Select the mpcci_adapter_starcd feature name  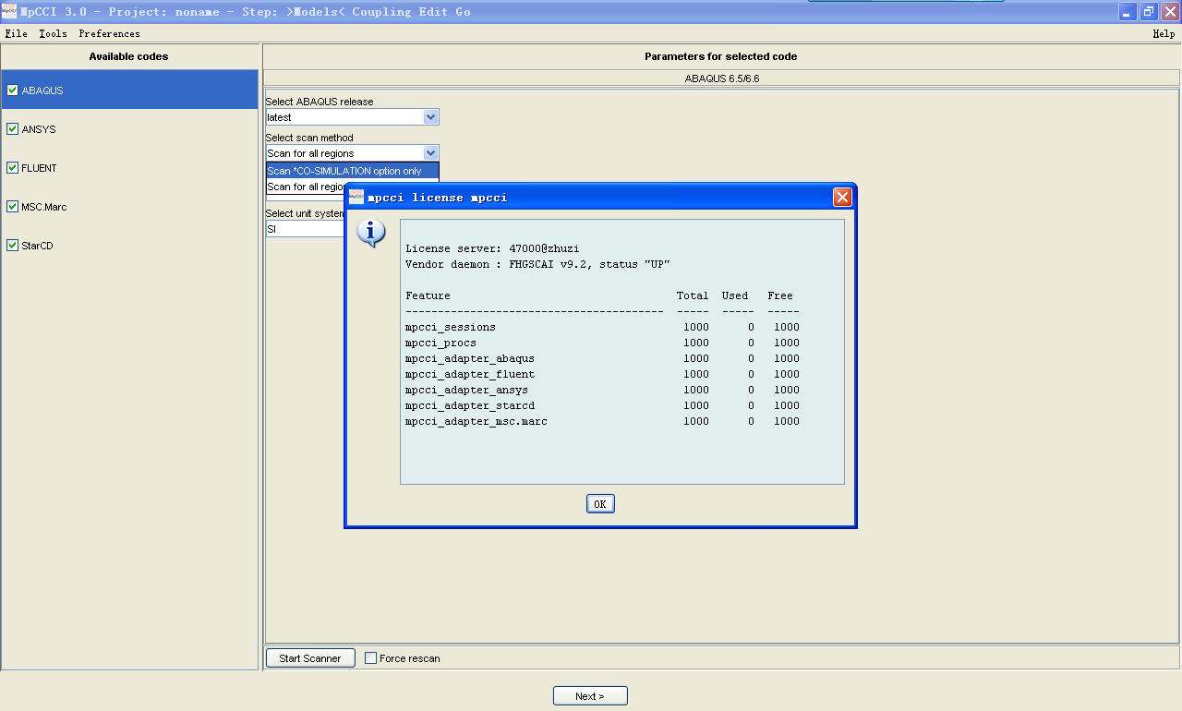[x=470, y=405]
